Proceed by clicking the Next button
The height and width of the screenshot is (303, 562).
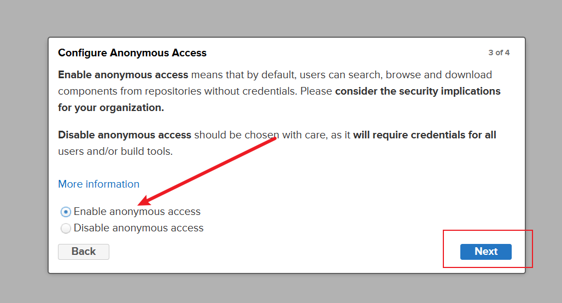click(485, 252)
